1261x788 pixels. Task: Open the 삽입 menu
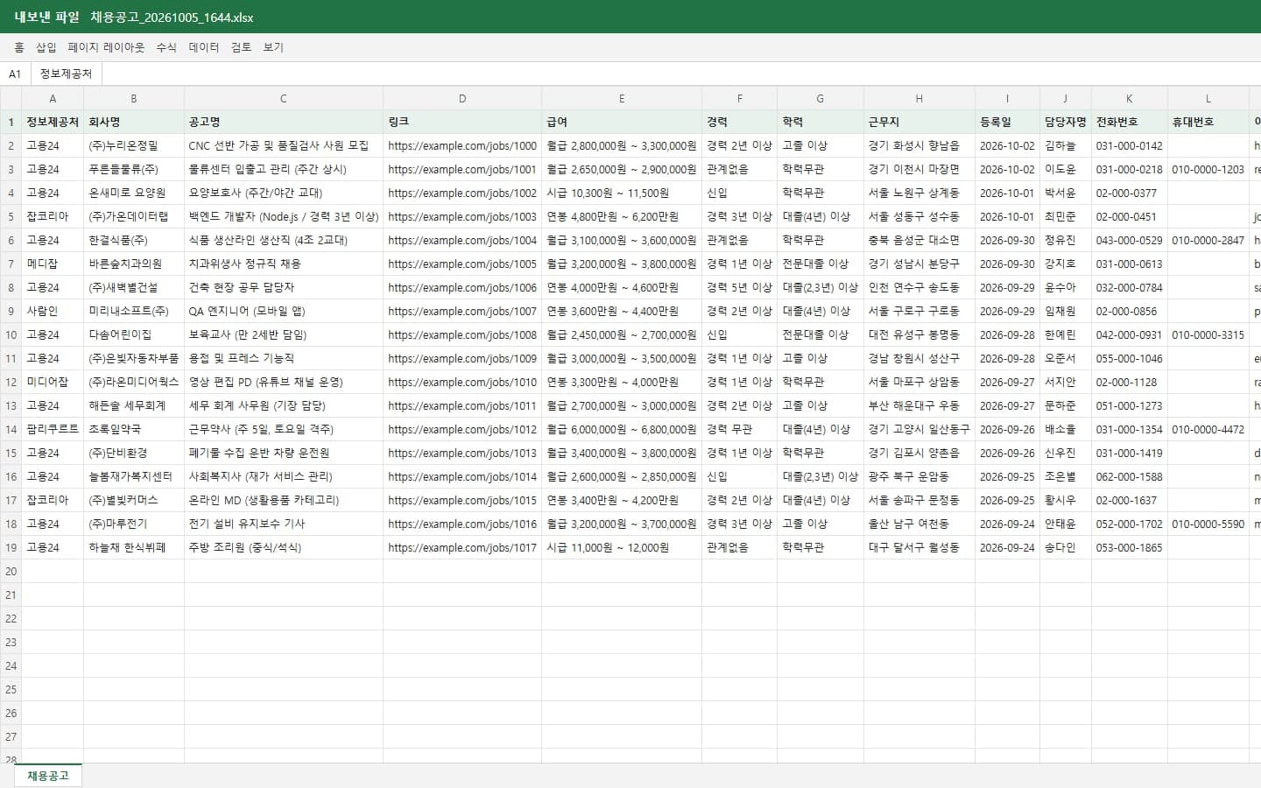coord(46,47)
